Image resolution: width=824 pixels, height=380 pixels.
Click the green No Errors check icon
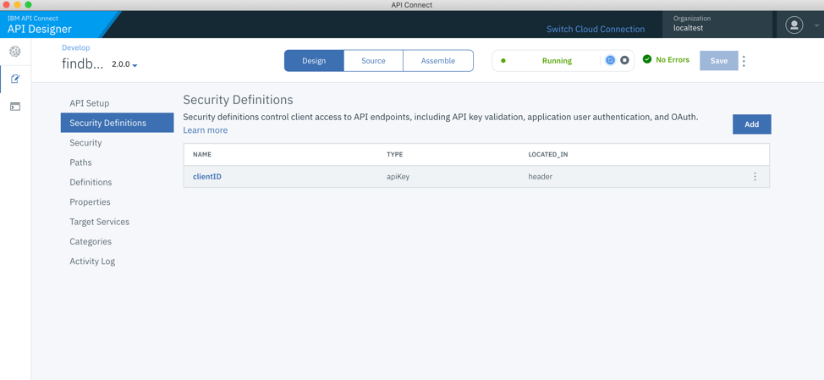point(647,59)
